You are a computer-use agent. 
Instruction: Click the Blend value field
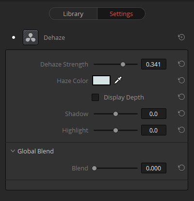(x=154, y=168)
